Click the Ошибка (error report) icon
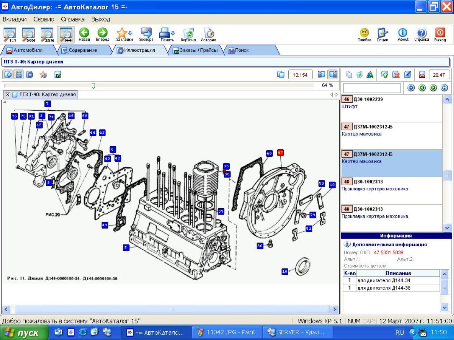Viewport: 454px width, 340px height. (x=364, y=34)
